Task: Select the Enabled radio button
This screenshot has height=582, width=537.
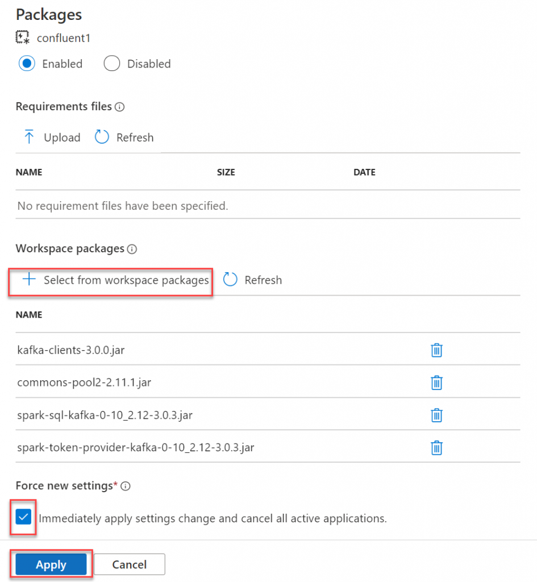Action: [27, 64]
